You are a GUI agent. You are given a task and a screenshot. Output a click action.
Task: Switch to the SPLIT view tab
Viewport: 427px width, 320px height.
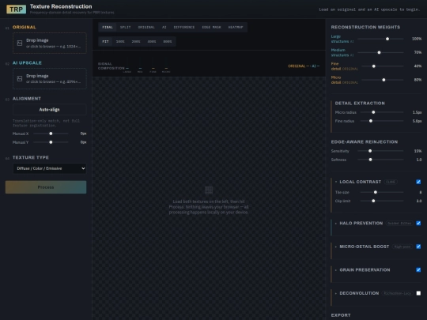coord(125,27)
